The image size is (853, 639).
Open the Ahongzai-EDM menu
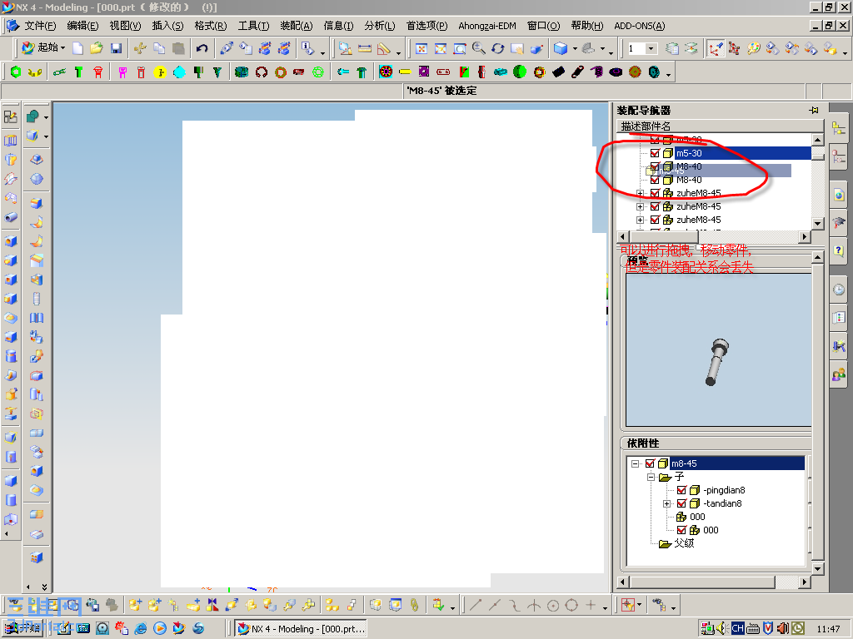click(x=486, y=26)
